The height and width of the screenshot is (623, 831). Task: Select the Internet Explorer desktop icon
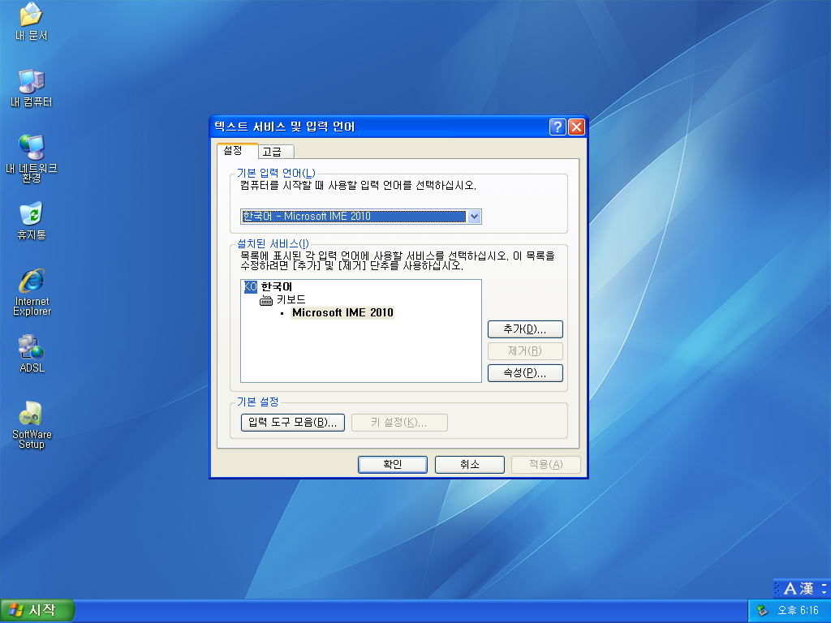click(x=32, y=292)
